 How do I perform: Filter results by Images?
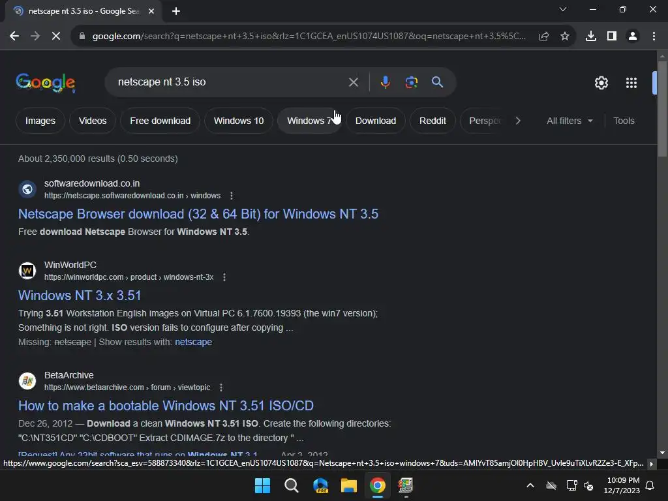point(40,121)
